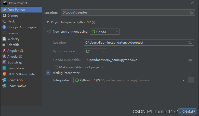
Task: Enable Make available to all projects
Action: tap(56, 67)
